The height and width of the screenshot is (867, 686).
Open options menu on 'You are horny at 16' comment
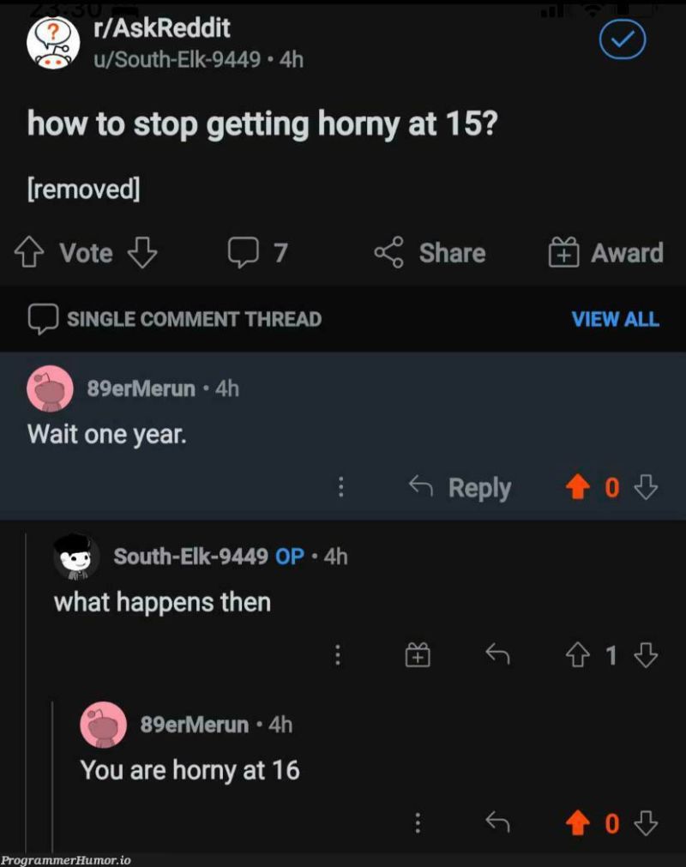pos(418,822)
